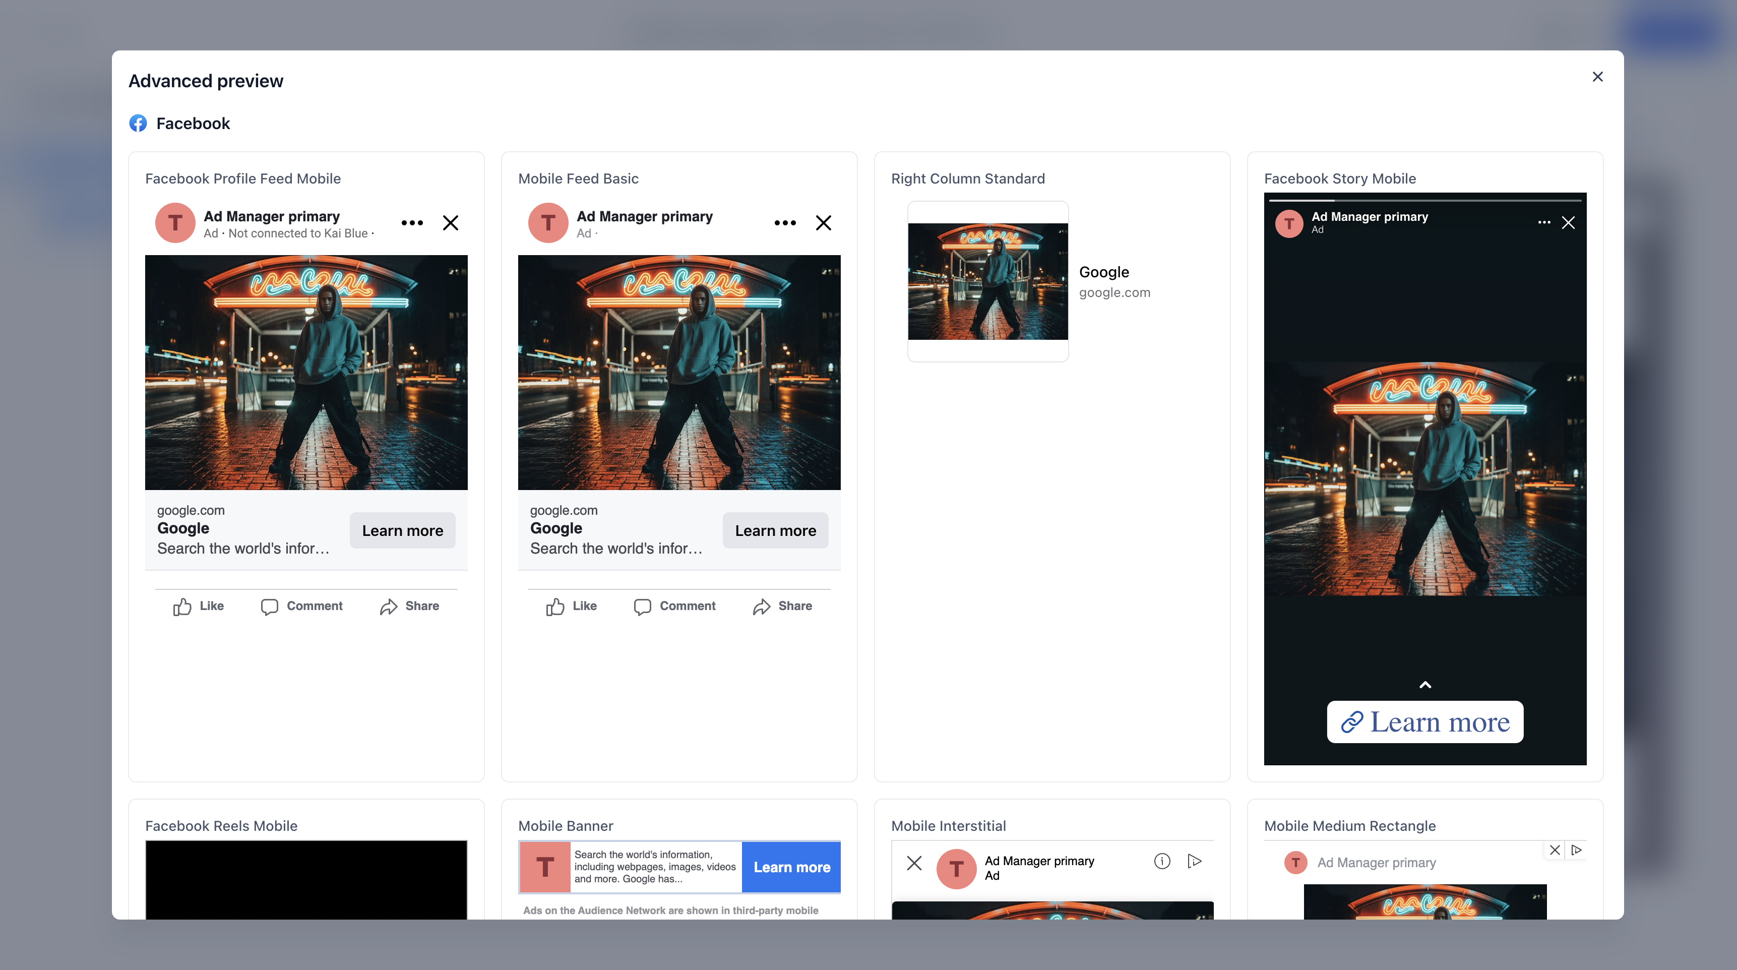Click info icon in Mobile Interstitial preview

click(x=1162, y=861)
